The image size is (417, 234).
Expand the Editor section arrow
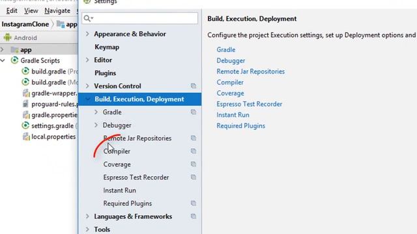point(87,60)
